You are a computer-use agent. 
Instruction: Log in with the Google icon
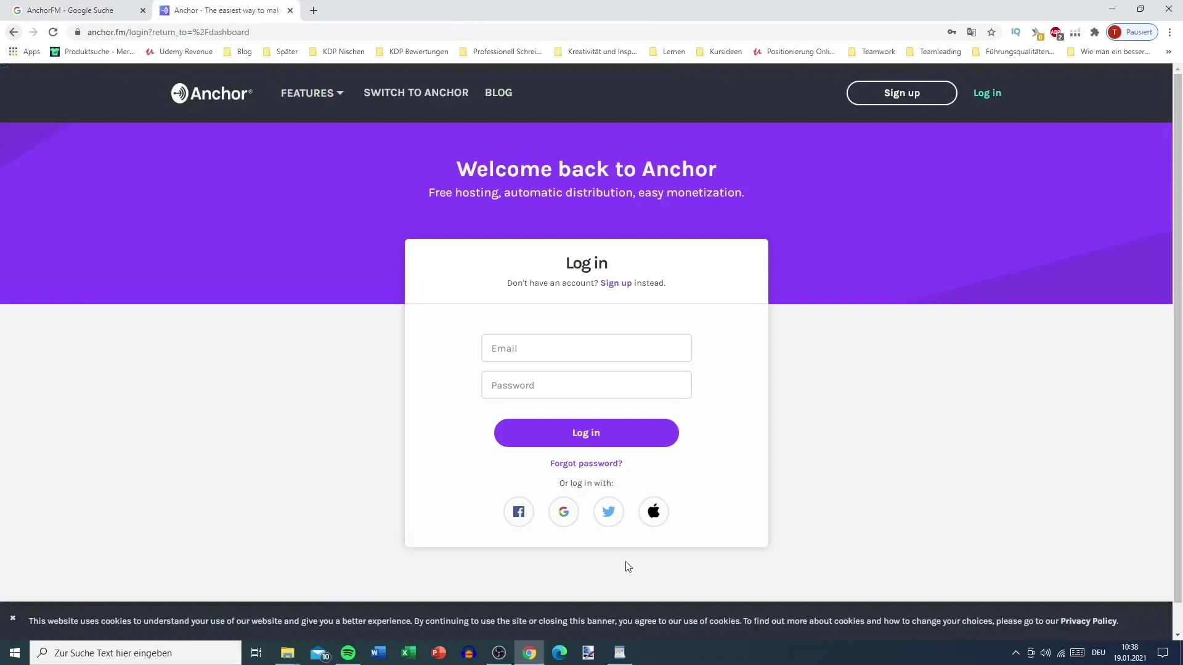pyautogui.click(x=564, y=512)
